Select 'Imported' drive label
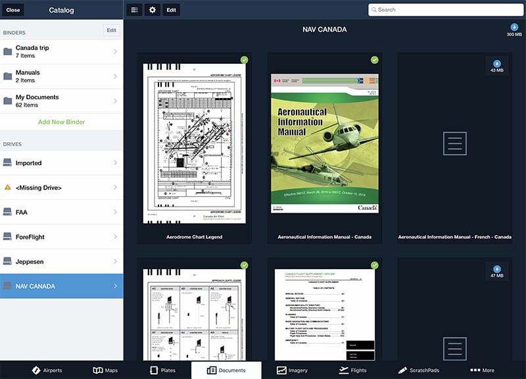 [x=28, y=163]
